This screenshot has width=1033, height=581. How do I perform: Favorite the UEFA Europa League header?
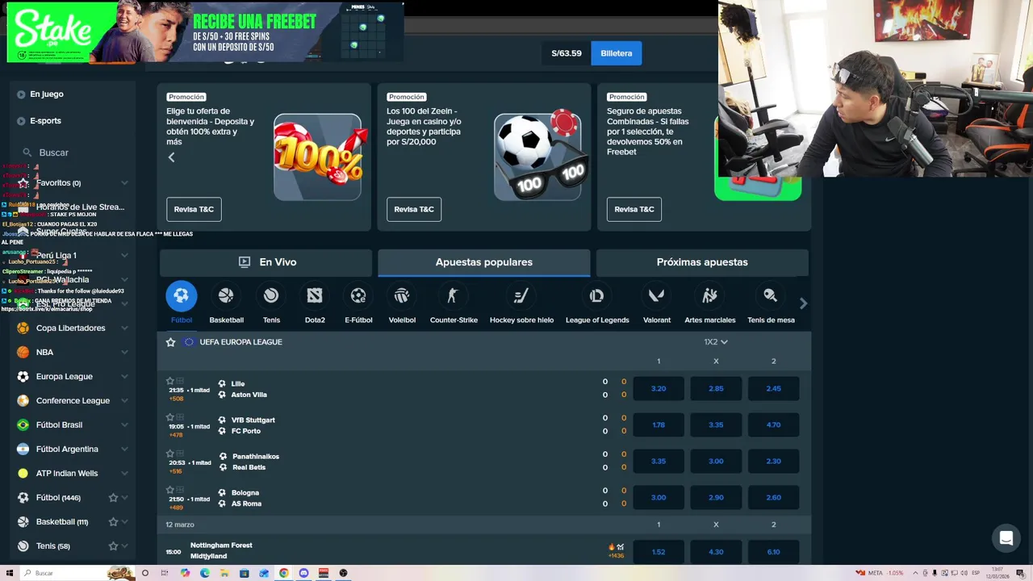coord(170,342)
